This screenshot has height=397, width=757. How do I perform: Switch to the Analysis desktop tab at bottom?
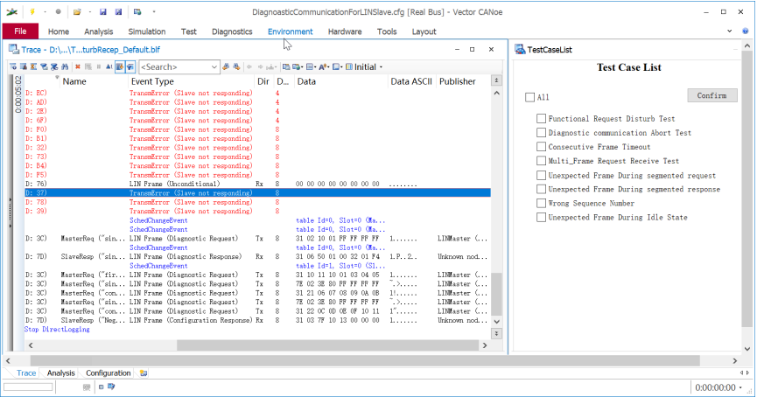(x=61, y=373)
